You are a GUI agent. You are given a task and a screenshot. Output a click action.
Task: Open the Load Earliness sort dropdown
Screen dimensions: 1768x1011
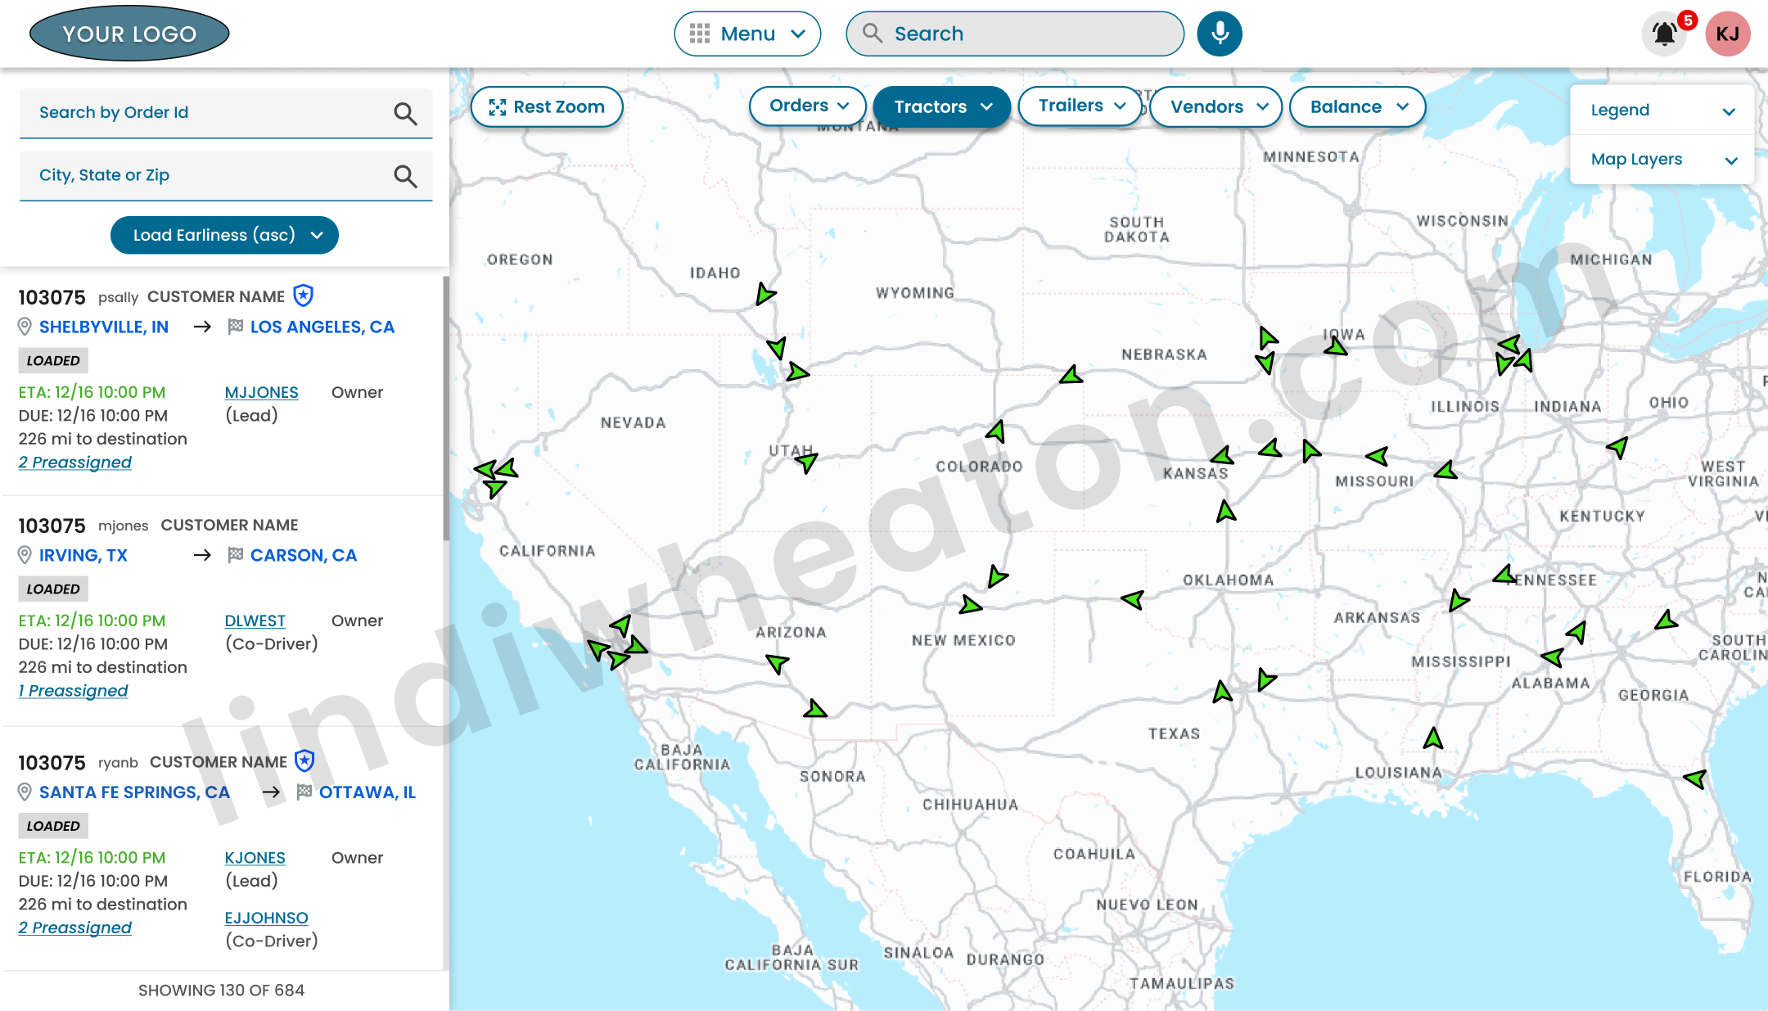(224, 235)
